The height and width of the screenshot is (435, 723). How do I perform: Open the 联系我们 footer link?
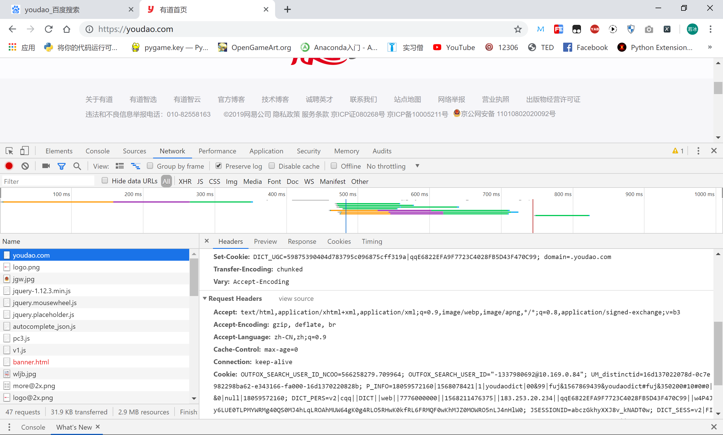coord(363,99)
